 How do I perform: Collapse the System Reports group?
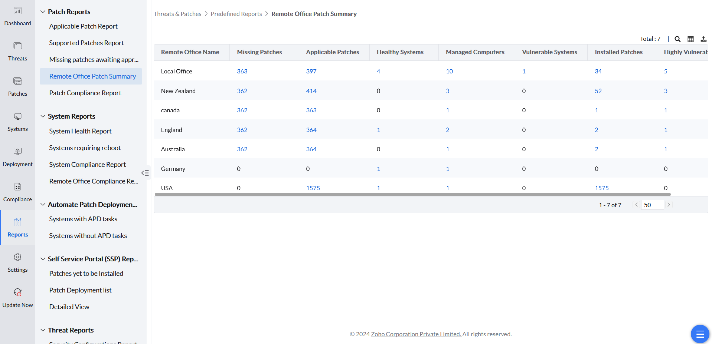pos(43,116)
